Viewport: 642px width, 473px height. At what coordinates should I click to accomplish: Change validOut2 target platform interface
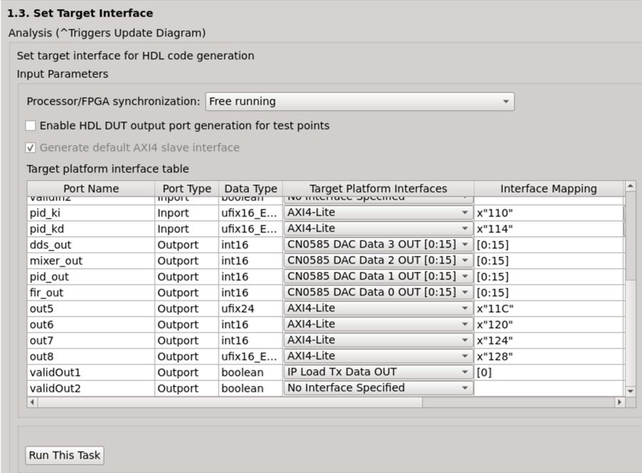click(378, 388)
